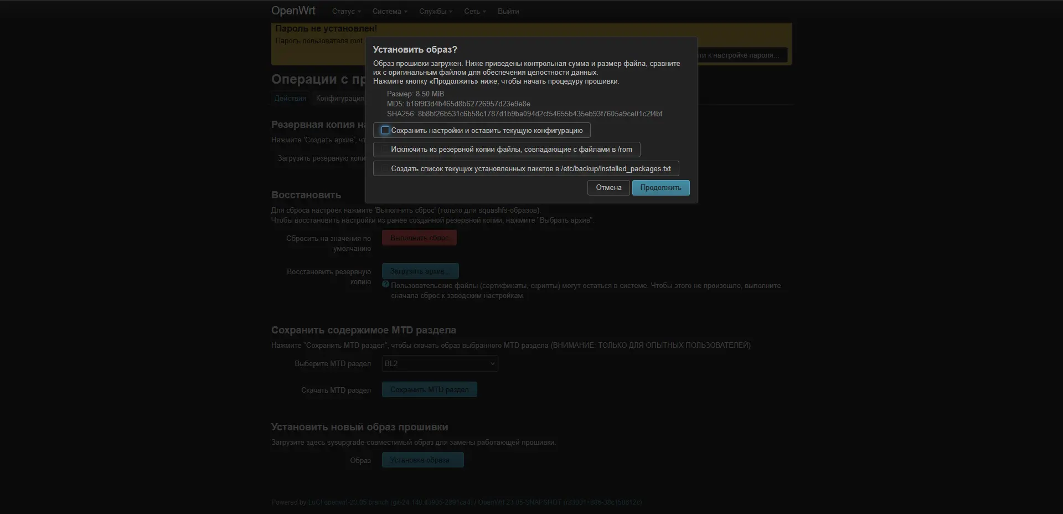Open the Статус dropdown menu
The width and height of the screenshot is (1063, 514).
[346, 12]
